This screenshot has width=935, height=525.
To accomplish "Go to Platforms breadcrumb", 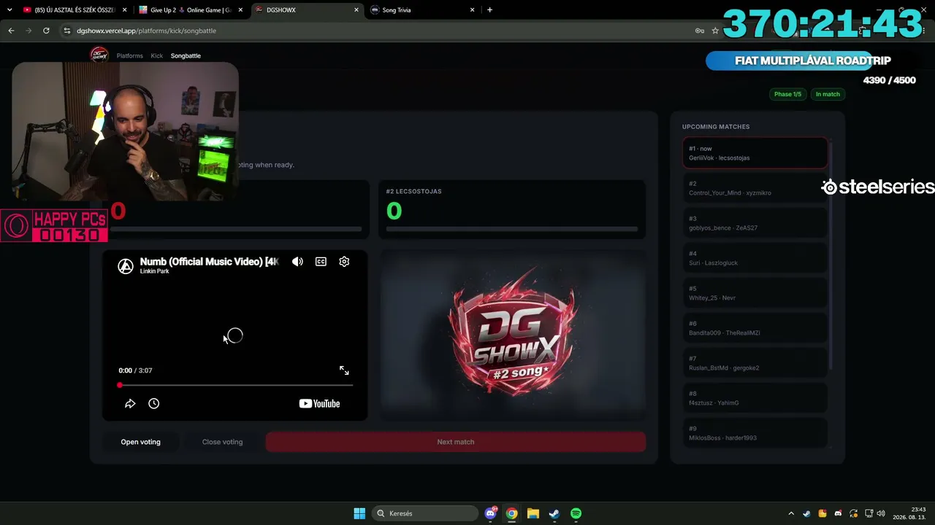I will 130,56.
